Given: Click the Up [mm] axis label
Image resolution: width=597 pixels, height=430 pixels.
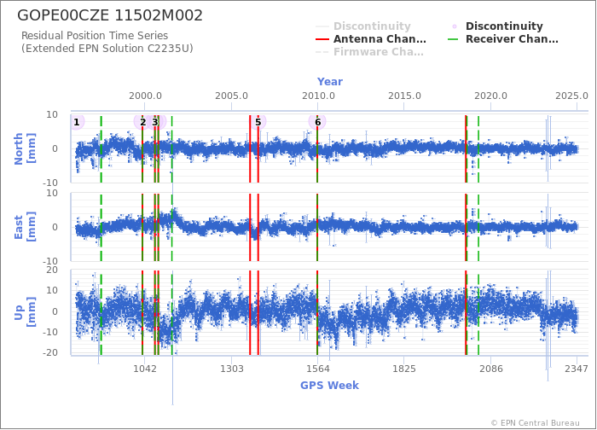Looking at the screenshot, I should (25, 311).
